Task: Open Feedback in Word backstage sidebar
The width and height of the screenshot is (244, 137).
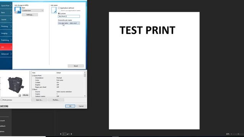Action: [3, 126]
